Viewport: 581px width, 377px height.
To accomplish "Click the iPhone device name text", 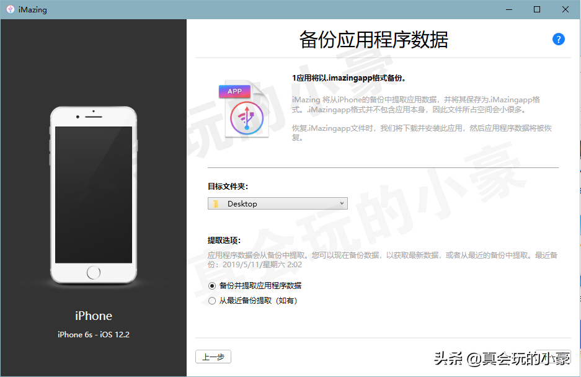I will 94,316.
